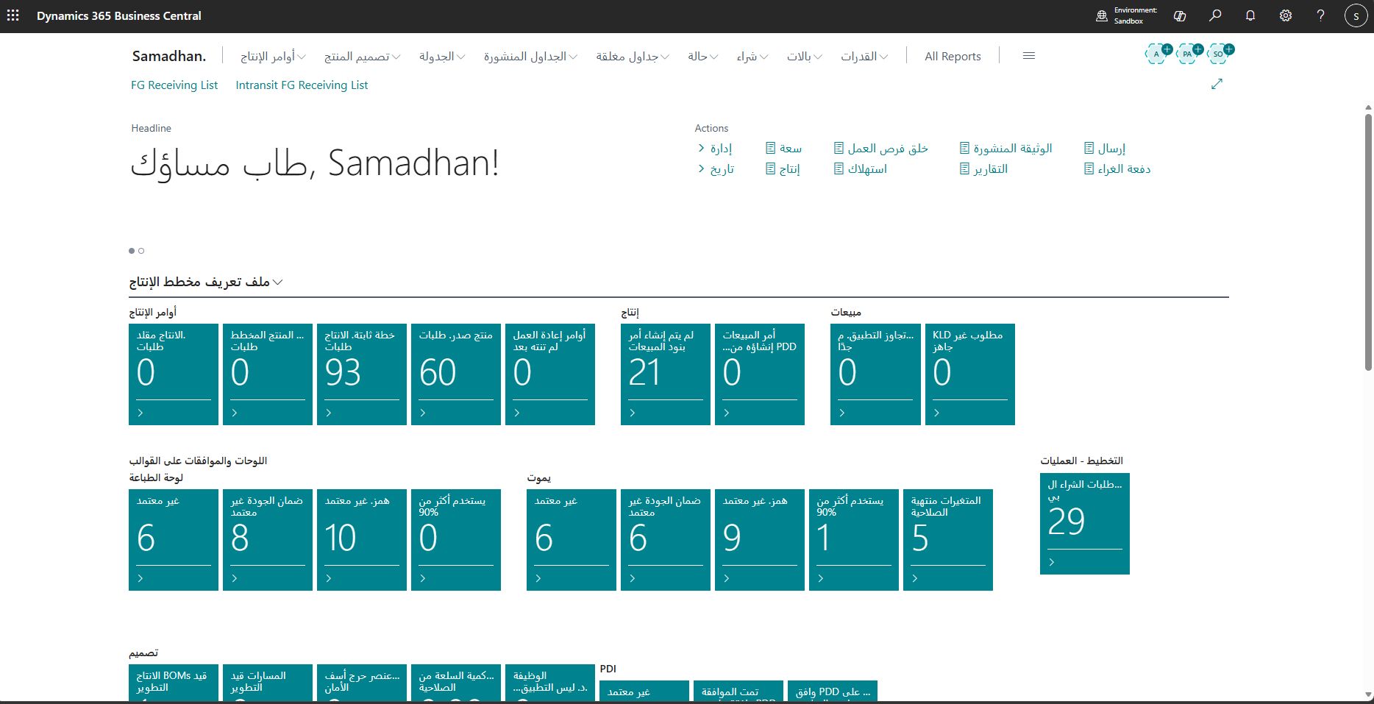The width and height of the screenshot is (1374, 704).
Task: Open the خطة ثابتة tile showing 93
Action: [362, 374]
